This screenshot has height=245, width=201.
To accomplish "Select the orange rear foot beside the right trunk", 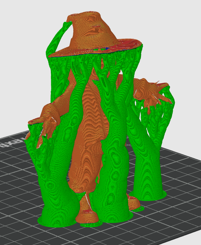I will click(x=134, y=202).
